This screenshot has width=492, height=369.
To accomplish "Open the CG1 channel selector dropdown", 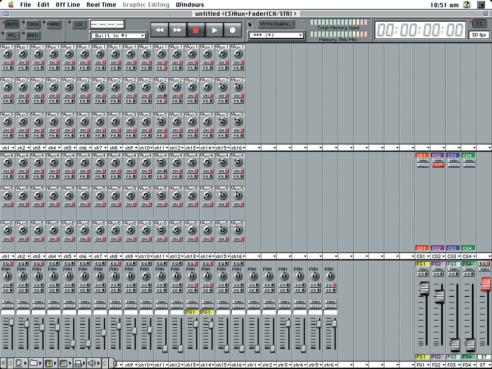I will (423, 256).
